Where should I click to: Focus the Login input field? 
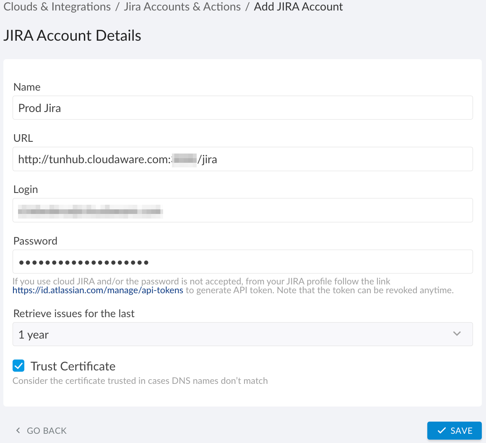coord(242,210)
